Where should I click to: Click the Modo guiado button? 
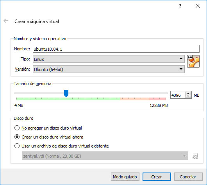(x=125, y=177)
